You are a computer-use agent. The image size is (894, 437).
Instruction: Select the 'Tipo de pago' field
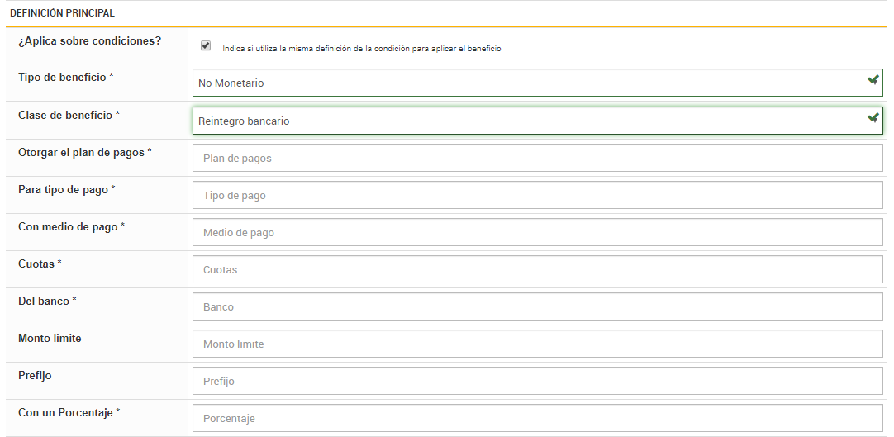[x=537, y=196]
